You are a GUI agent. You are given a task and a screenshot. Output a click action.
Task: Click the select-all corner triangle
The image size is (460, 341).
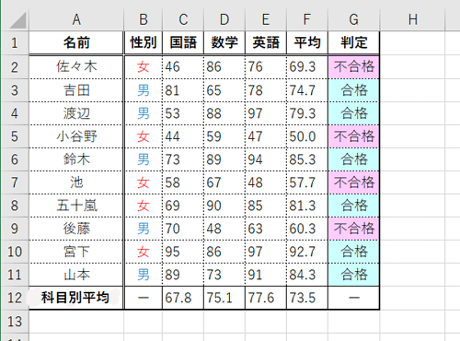coord(17,20)
